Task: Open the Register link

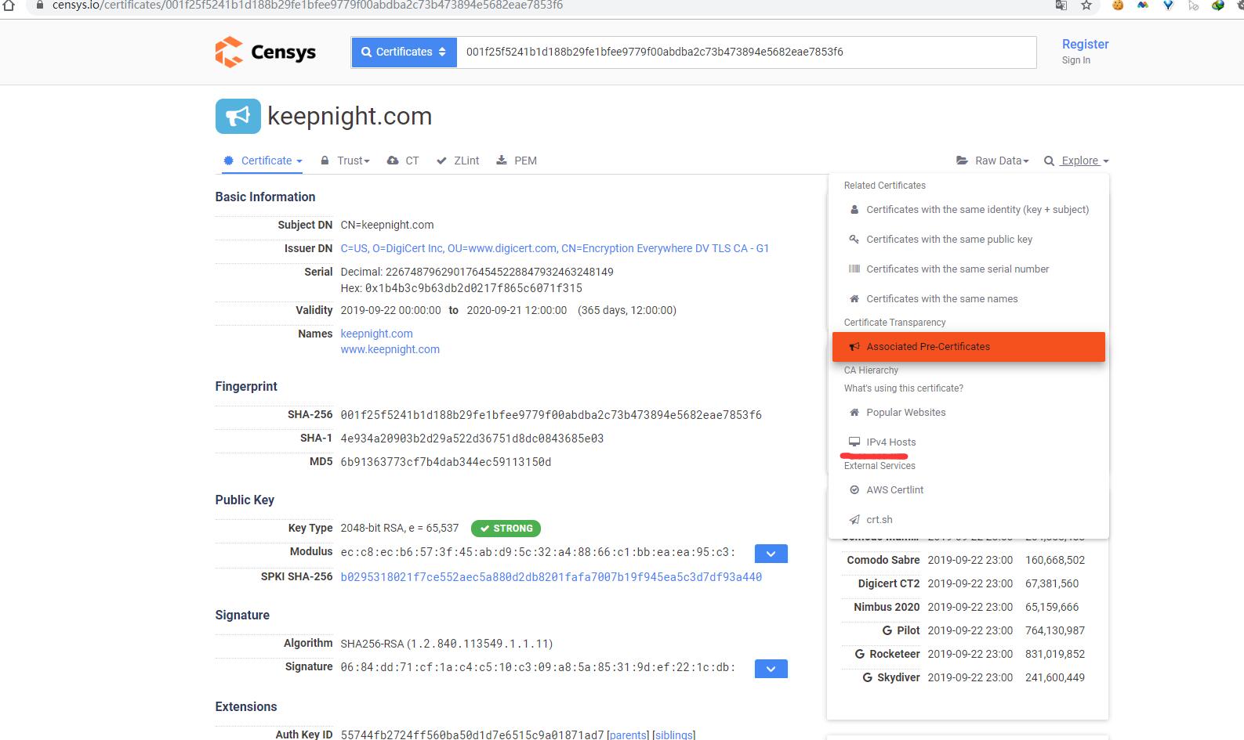Action: [1085, 44]
